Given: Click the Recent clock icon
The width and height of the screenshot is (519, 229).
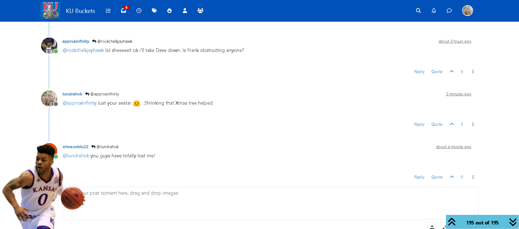Looking at the screenshot, I should coord(139,11).
